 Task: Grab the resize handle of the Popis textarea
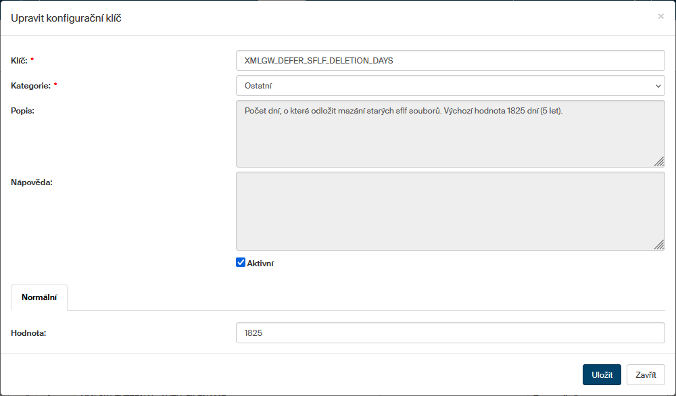[659, 162]
